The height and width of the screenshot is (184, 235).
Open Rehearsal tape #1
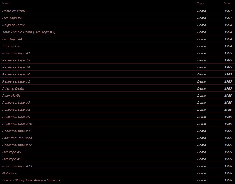[x=16, y=53]
